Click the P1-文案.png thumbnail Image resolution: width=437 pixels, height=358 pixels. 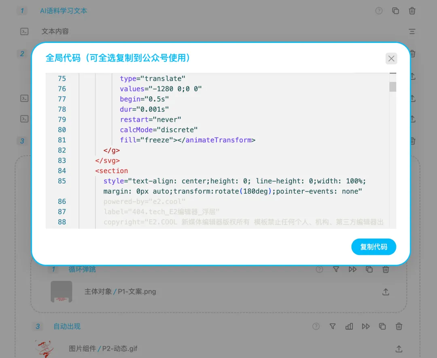(x=62, y=292)
